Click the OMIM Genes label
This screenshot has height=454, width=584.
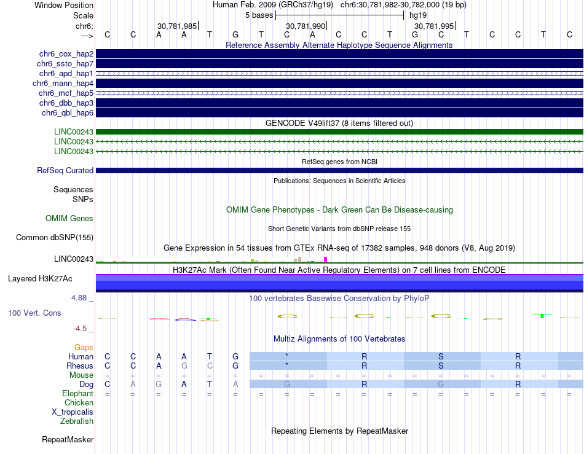click(69, 219)
